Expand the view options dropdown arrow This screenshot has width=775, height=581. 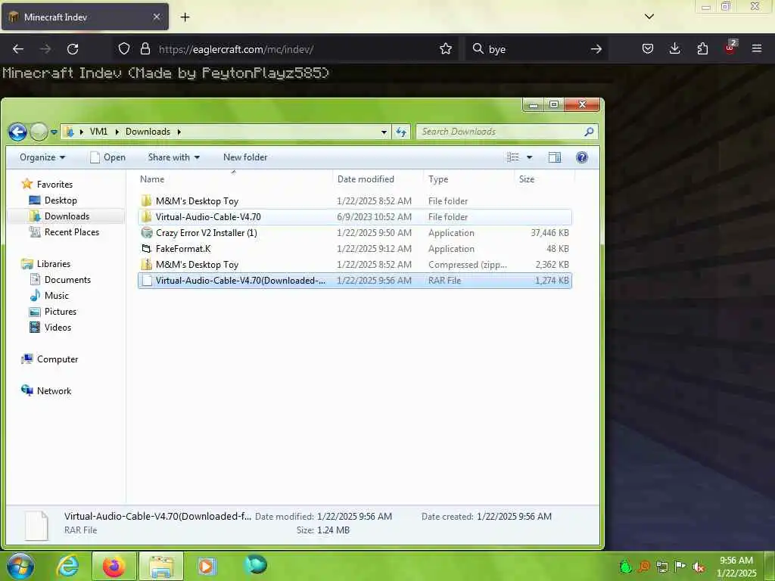click(x=529, y=157)
